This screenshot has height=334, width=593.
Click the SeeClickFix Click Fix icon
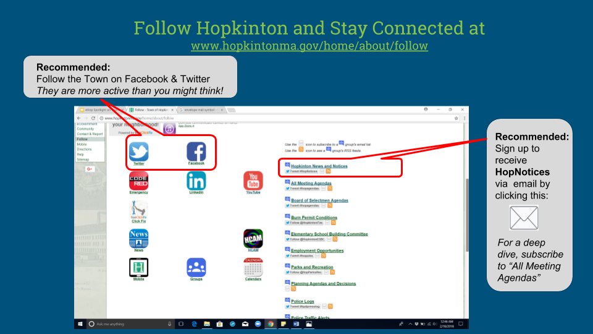(x=139, y=210)
